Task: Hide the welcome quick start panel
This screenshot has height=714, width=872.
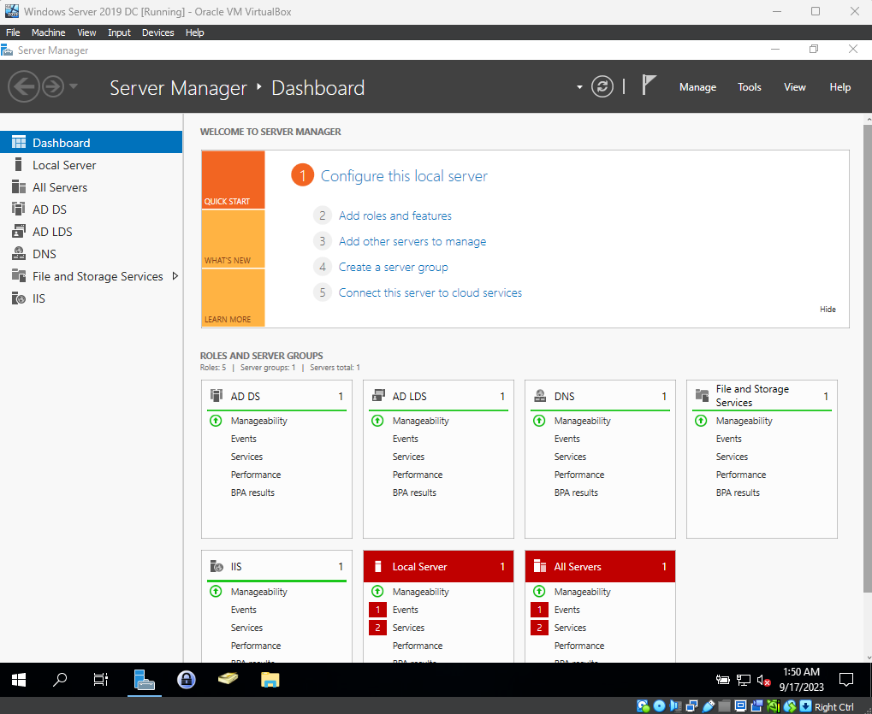Action: [x=828, y=310]
